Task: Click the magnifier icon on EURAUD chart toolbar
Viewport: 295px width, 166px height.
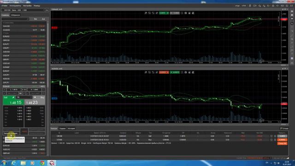Action: (146, 13)
